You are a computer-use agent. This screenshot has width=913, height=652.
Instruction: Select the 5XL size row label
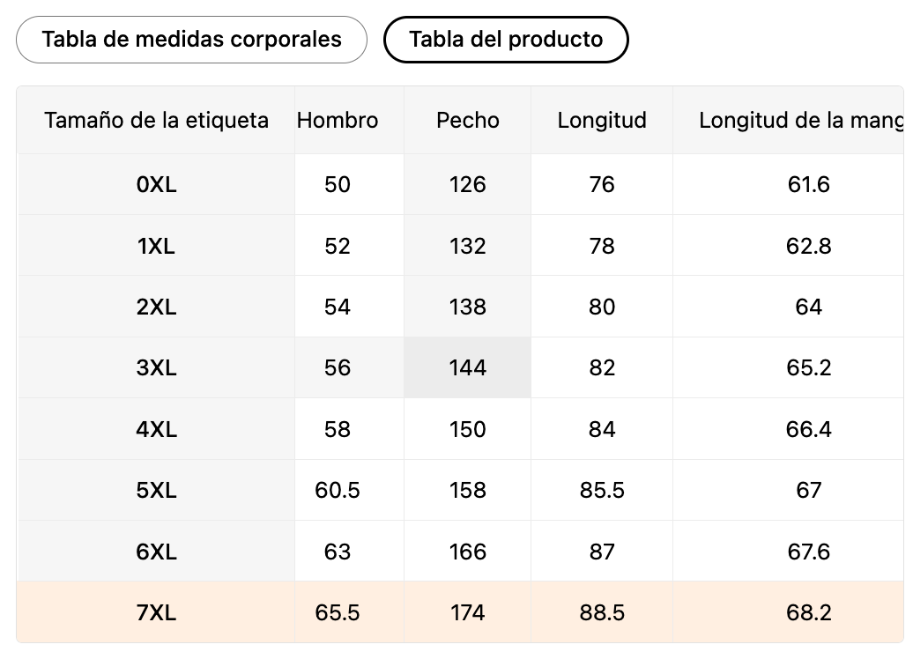pyautogui.click(x=156, y=490)
